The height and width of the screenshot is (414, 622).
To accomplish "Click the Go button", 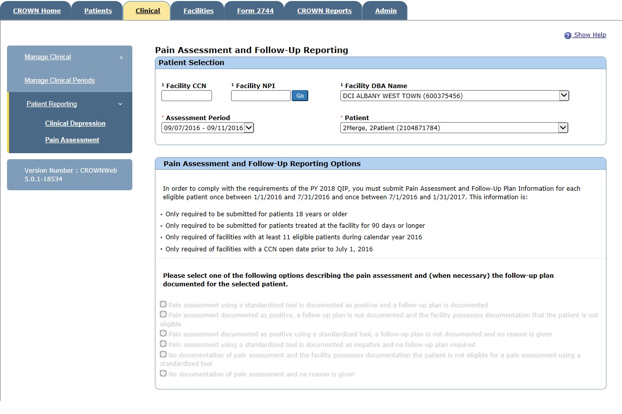I will [300, 96].
